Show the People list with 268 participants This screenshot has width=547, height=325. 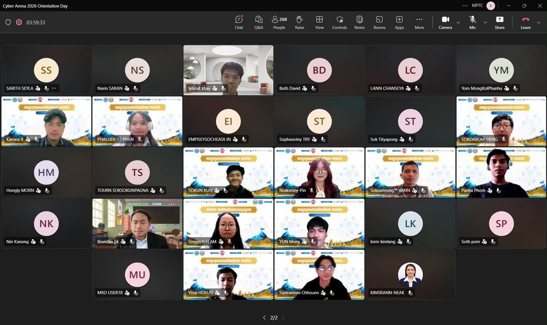[x=279, y=22]
